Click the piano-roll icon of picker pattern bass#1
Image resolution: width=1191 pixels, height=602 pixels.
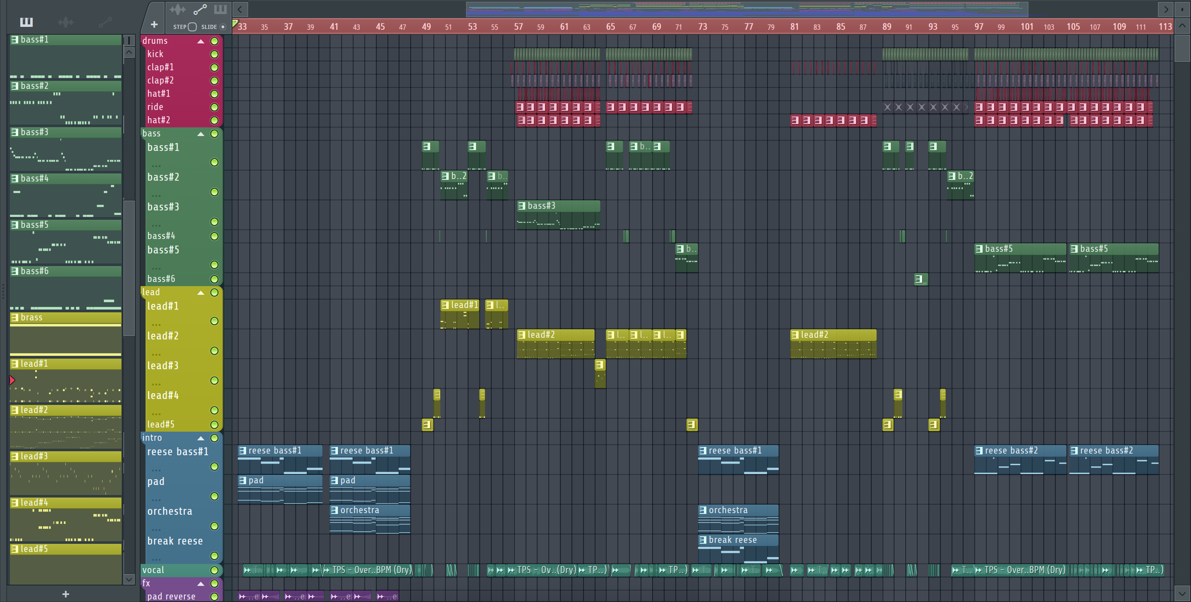(x=15, y=40)
